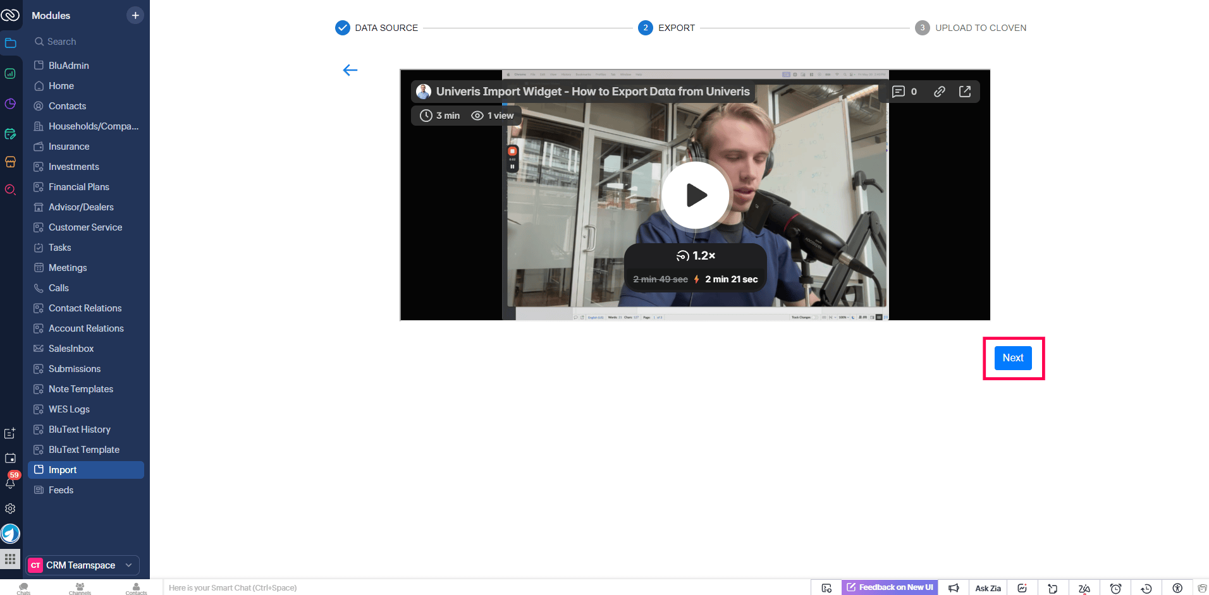Open the WES Logs module
The height and width of the screenshot is (595, 1209).
coord(86,409)
